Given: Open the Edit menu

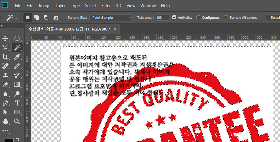Looking at the screenshot, I should 30,6.
